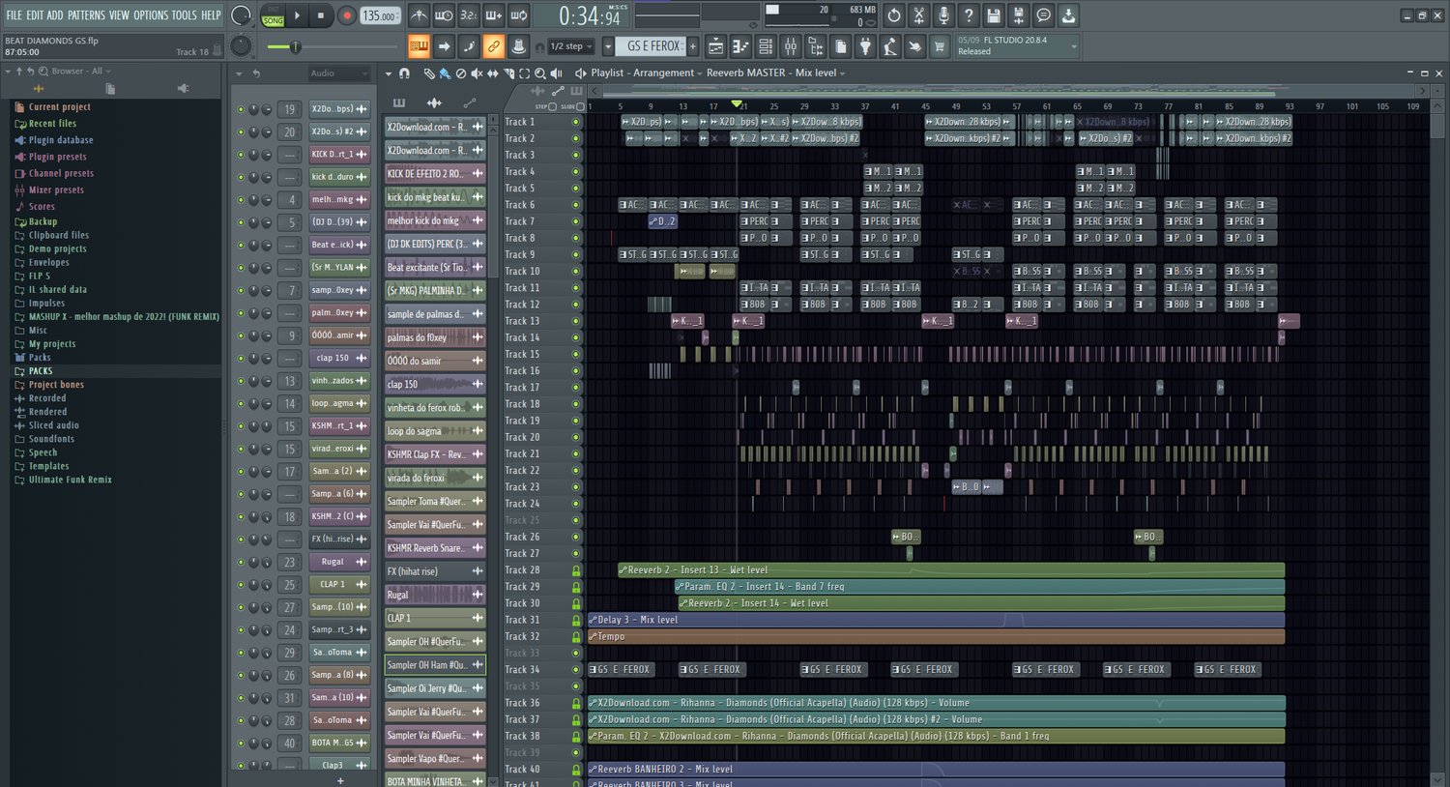Open the TOOLS menu
The width and height of the screenshot is (1450, 787).
coord(184,15)
